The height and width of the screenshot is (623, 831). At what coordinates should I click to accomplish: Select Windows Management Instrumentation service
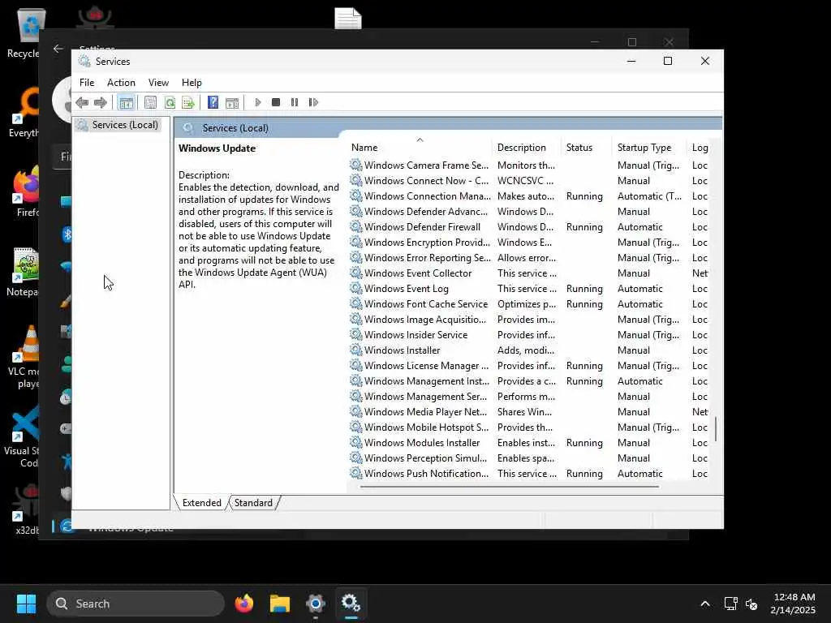[x=530, y=381]
